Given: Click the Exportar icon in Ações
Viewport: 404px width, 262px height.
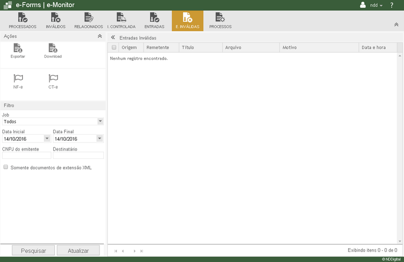Looking at the screenshot, I should [x=18, y=48].
